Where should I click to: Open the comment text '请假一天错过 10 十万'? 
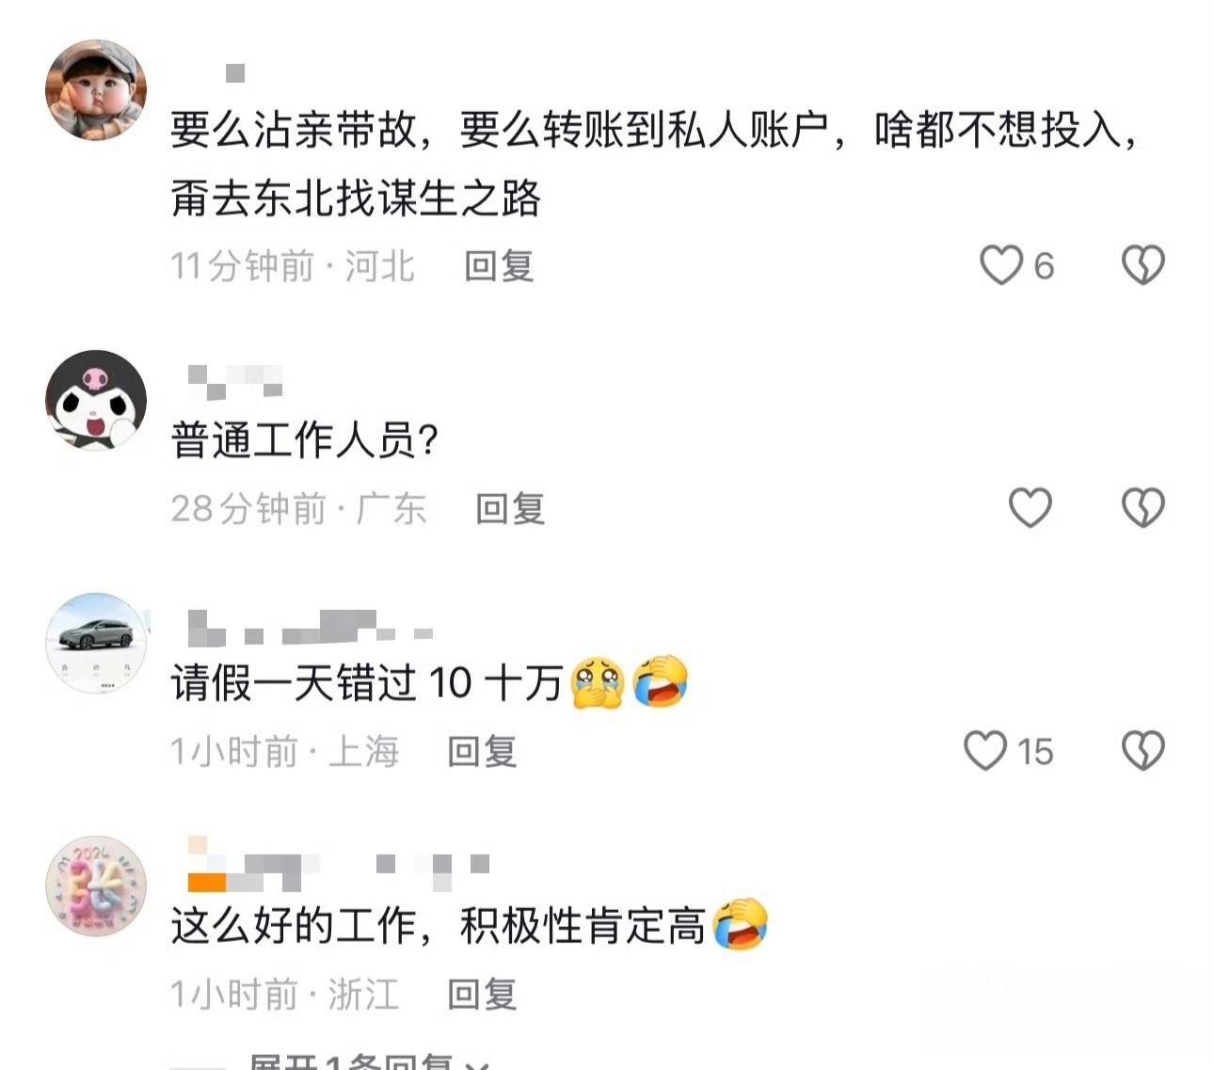point(367,682)
